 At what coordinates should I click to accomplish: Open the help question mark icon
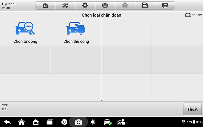point(125,5)
